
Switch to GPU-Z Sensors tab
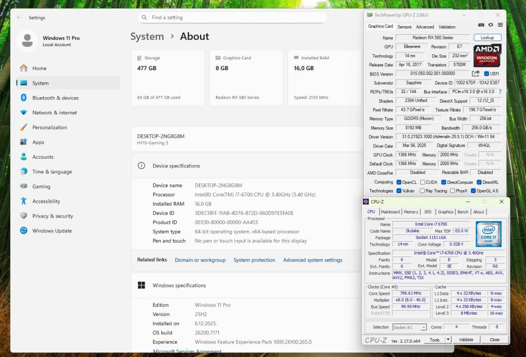pyautogui.click(x=404, y=27)
